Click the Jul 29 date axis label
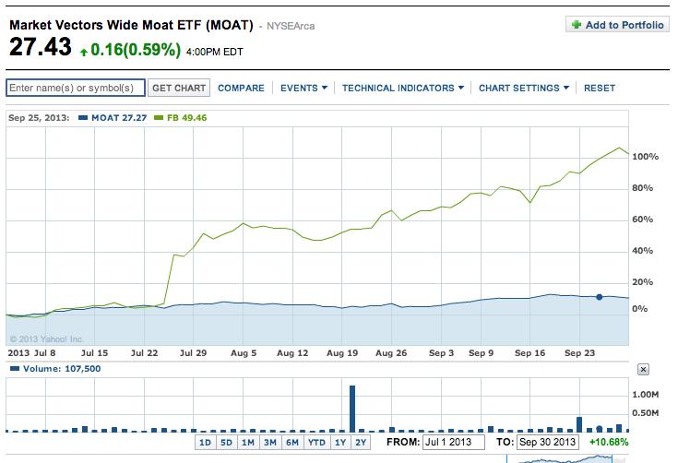This screenshot has height=463, width=678. click(193, 353)
